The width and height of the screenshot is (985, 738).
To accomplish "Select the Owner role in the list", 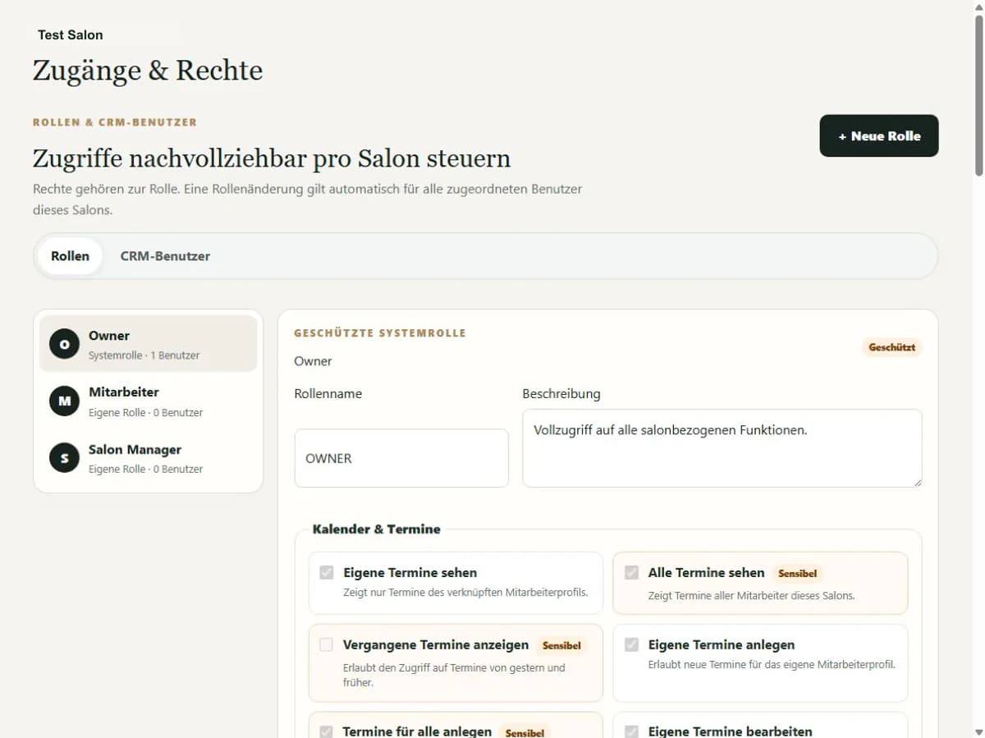I will tap(149, 344).
